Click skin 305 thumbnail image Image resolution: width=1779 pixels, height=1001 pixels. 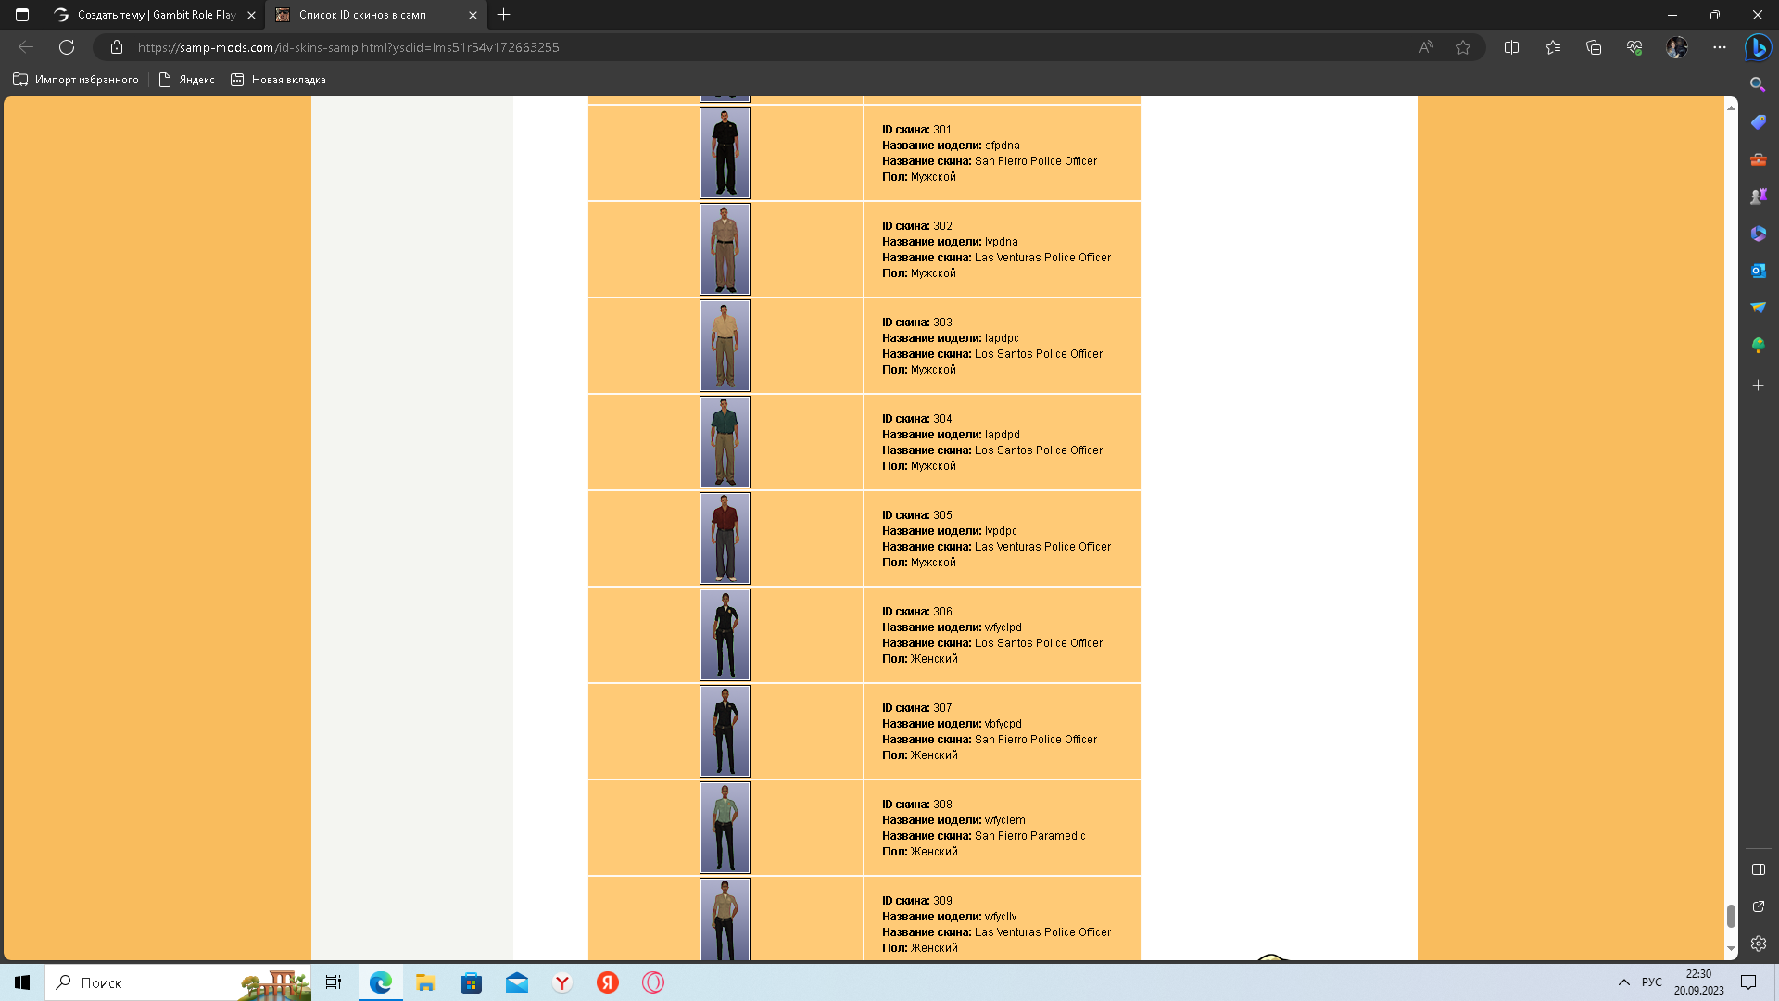[725, 539]
